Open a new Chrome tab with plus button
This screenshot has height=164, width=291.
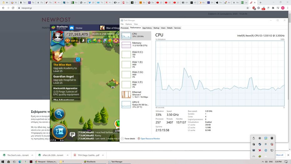point(260,3)
